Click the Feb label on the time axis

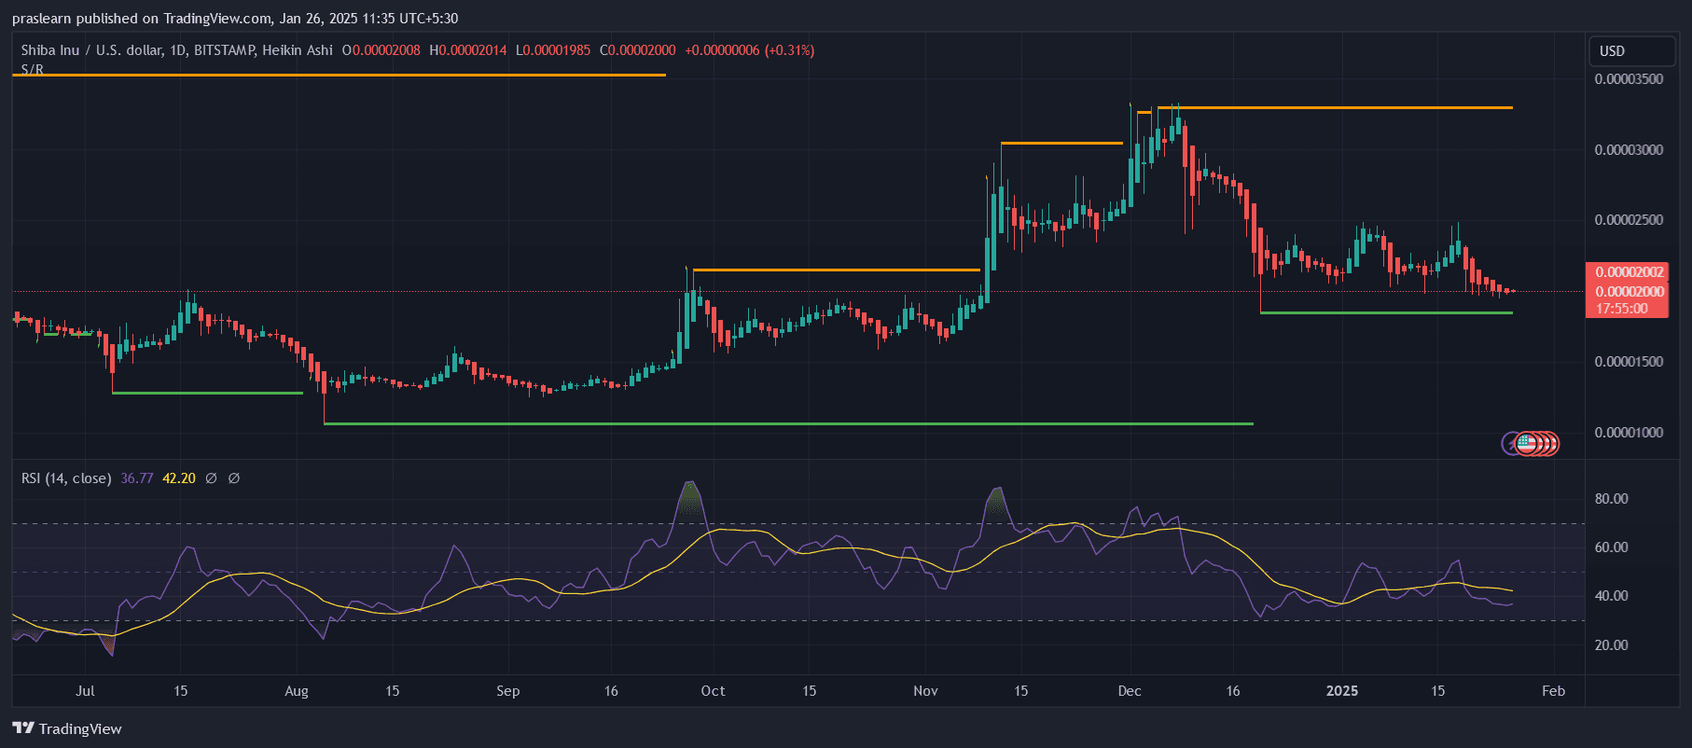(x=1553, y=691)
